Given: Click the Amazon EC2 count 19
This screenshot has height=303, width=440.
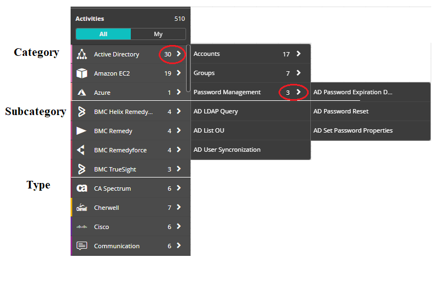Looking at the screenshot, I should pos(168,73).
